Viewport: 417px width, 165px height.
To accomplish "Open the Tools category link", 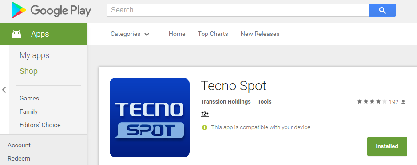I will coord(264,102).
